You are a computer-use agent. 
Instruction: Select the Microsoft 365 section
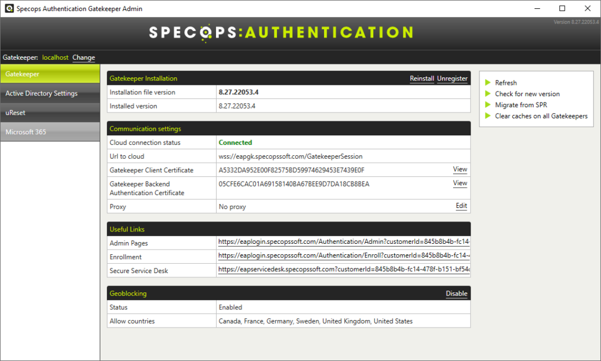[x=50, y=132]
